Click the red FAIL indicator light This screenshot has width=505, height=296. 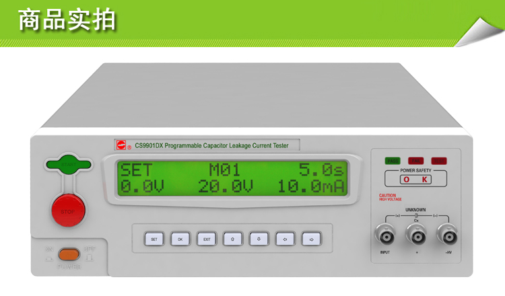coord(416,161)
